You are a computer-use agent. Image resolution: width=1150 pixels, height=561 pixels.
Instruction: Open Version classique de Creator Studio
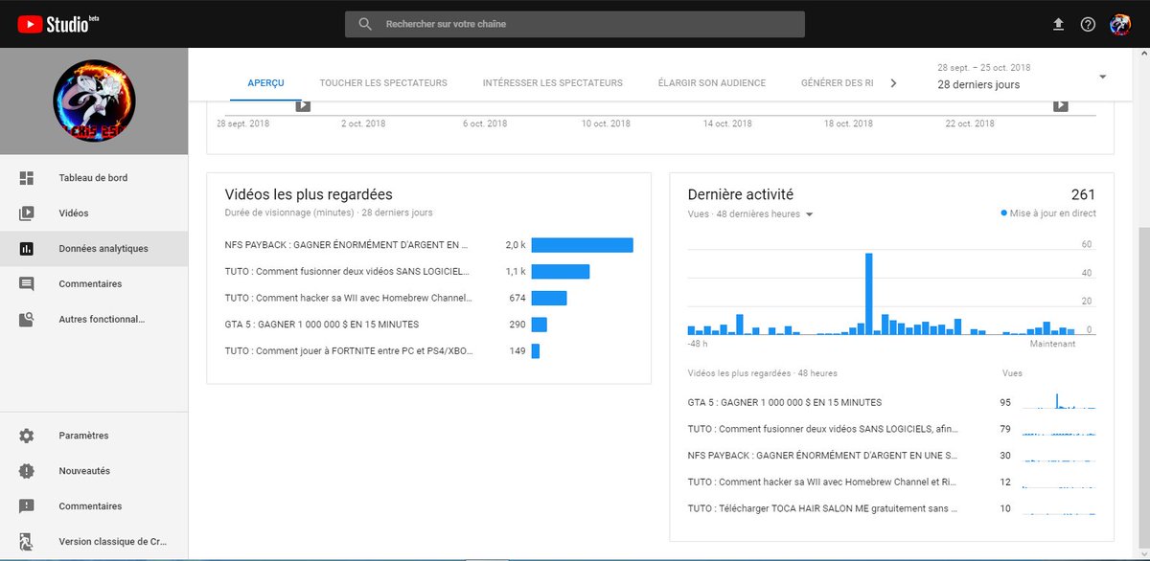[x=94, y=542]
